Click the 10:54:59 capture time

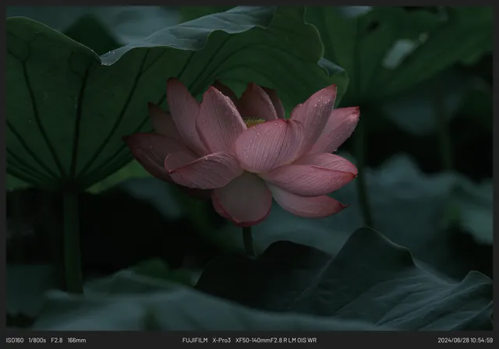coord(483,340)
